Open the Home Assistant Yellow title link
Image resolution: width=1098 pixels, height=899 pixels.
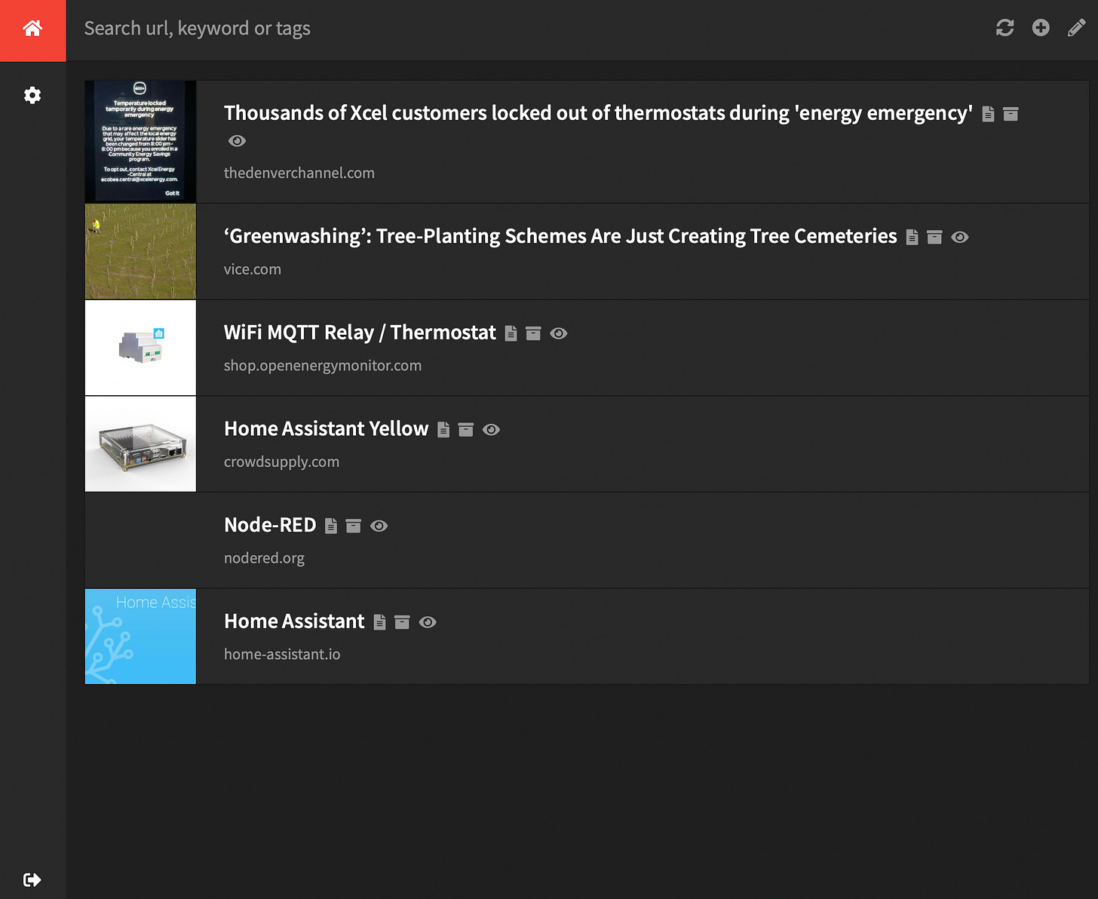click(x=326, y=428)
